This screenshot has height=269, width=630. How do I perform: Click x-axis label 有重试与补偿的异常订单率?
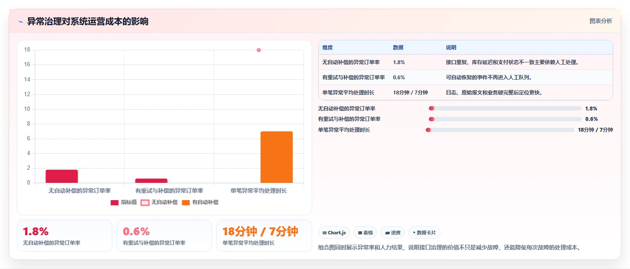(169, 191)
